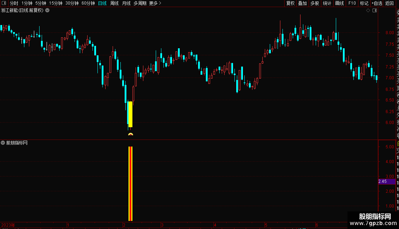Image resolution: width=399 pixels, height=229 pixels.
Task: Click the 6.00 price axis label
Action: click(389, 122)
